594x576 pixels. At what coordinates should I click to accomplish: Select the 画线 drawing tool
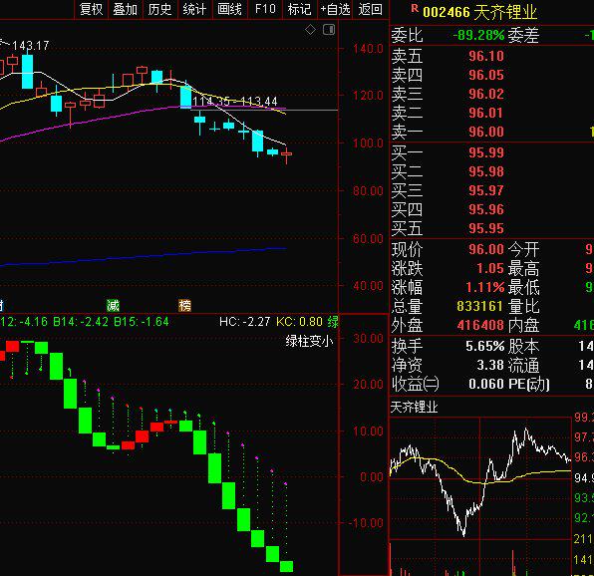[x=229, y=9]
